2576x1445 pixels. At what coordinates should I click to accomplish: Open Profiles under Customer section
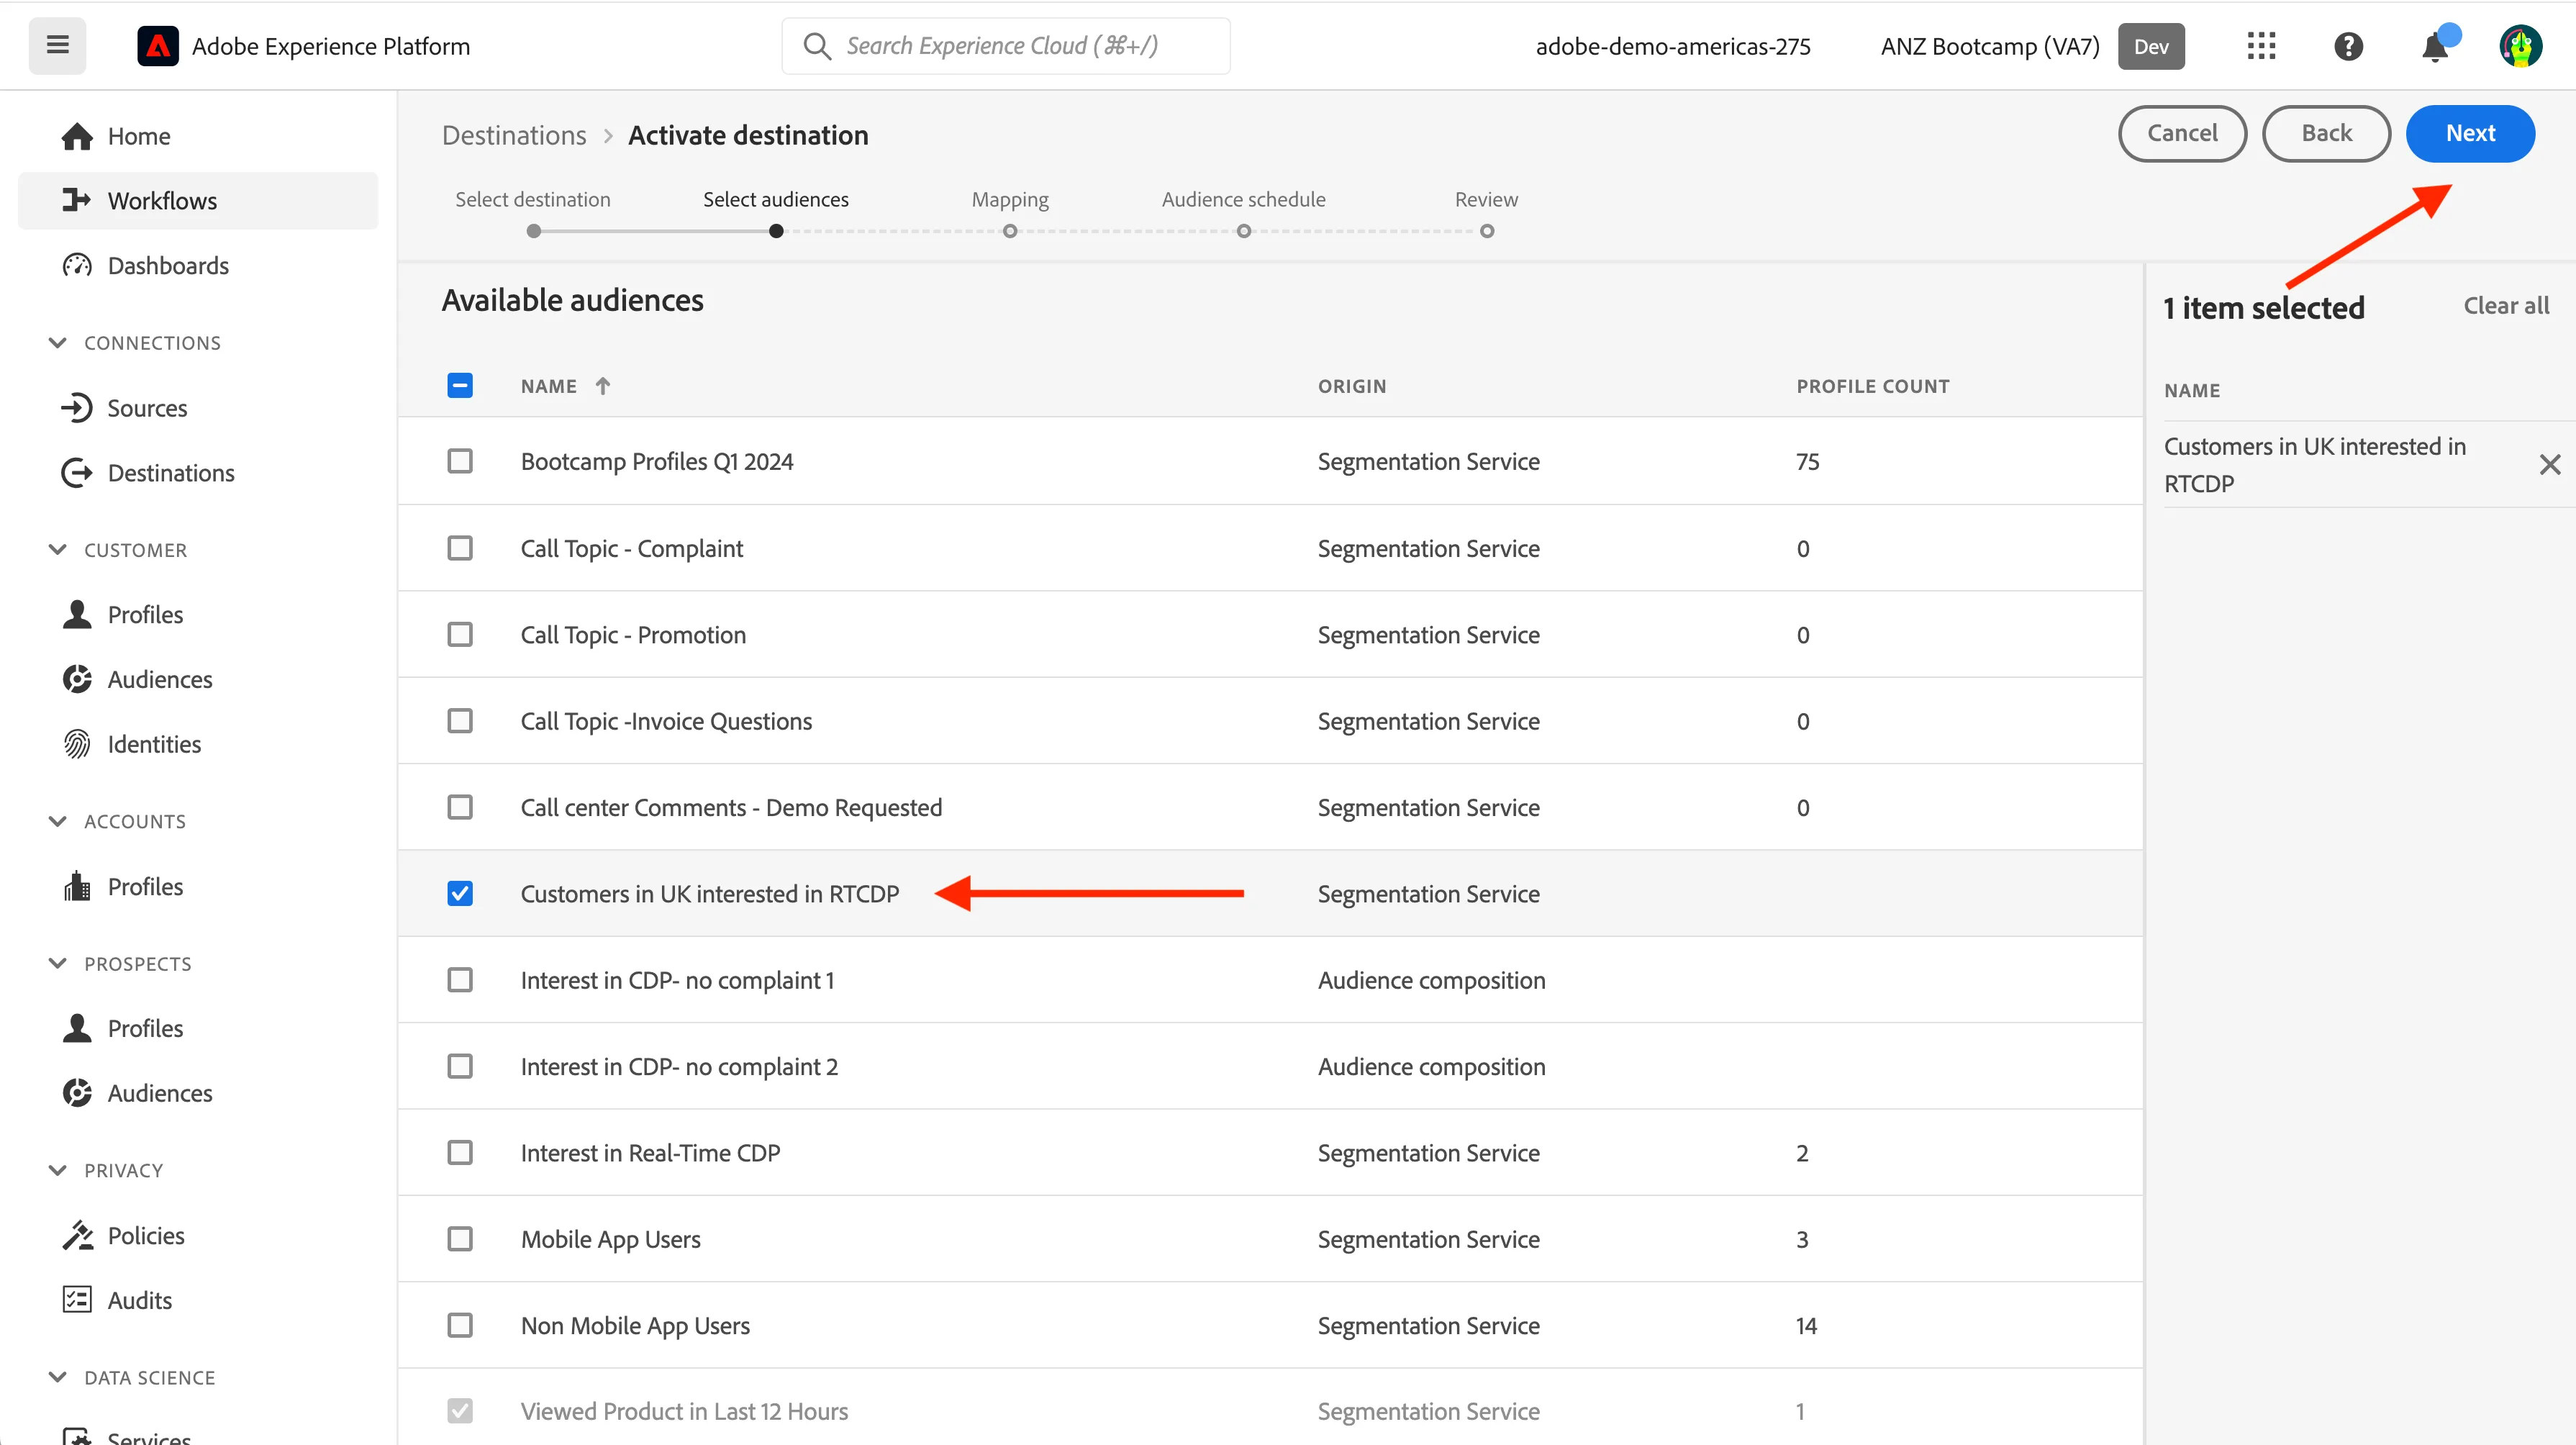click(x=198, y=614)
